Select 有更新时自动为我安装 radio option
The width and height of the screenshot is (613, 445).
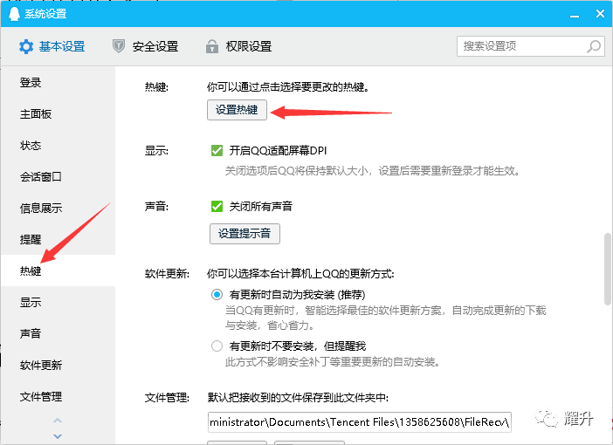click(x=217, y=294)
